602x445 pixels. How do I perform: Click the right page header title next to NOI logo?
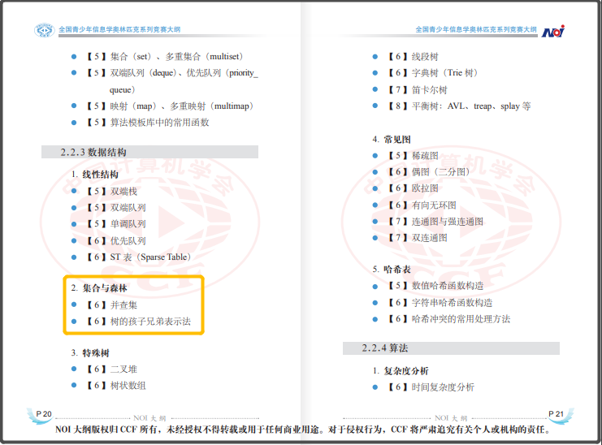pyautogui.click(x=476, y=29)
